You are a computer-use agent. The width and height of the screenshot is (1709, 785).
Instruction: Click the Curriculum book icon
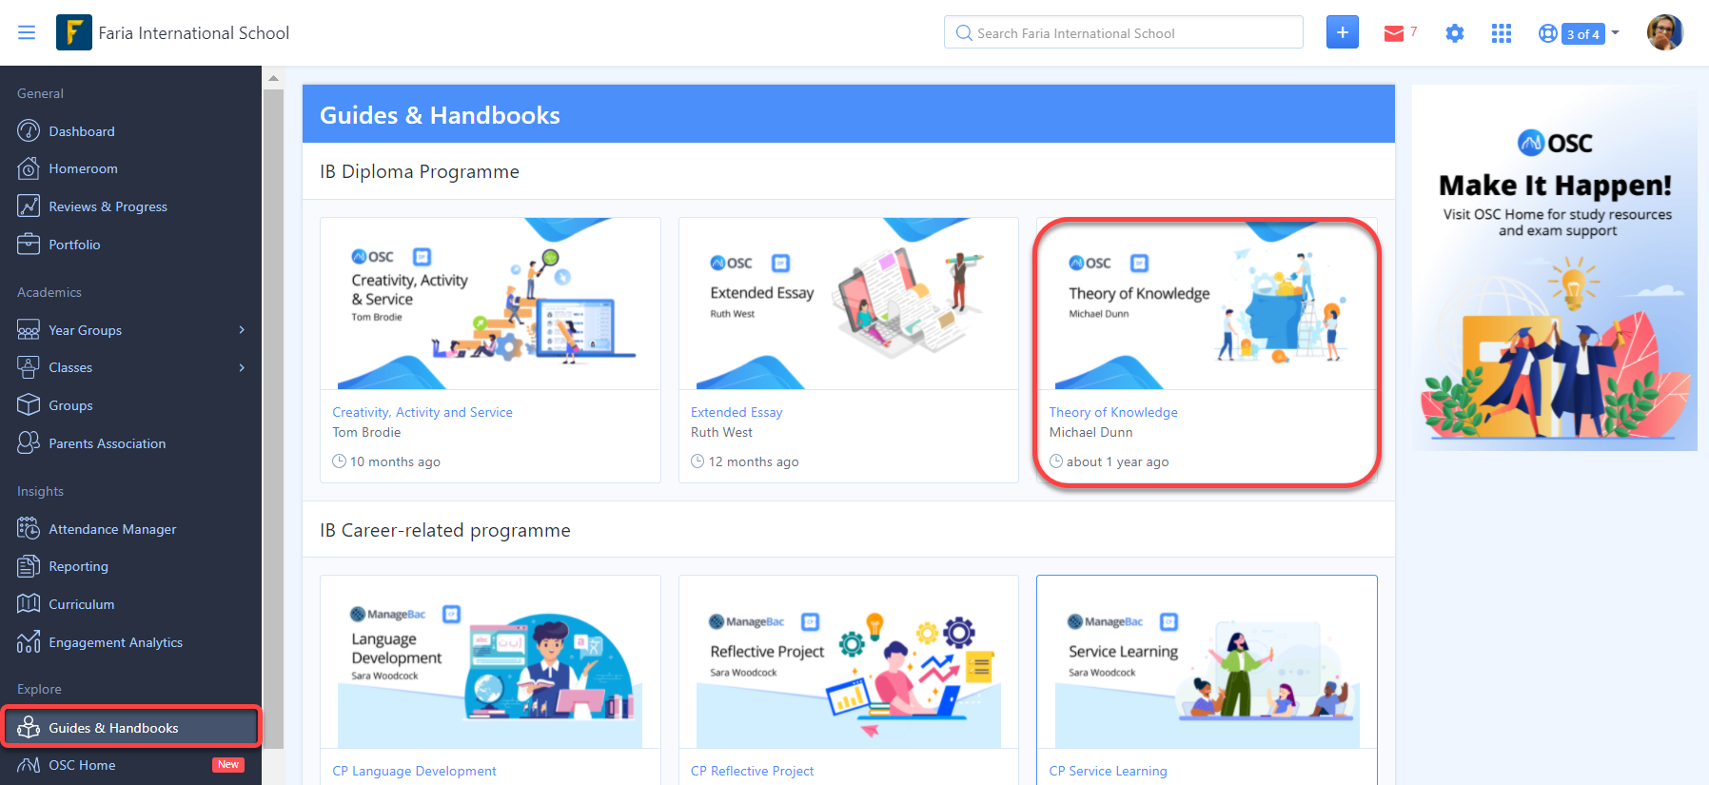click(29, 604)
